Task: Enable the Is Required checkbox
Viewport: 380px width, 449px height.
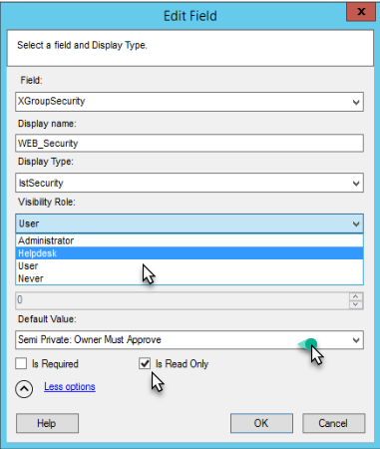Action: (21, 363)
